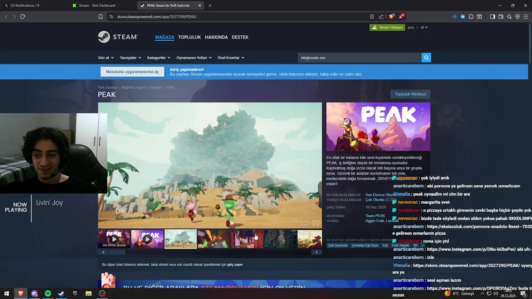
Task: Click the giriş yapın link
Action: pyautogui.click(x=235, y=265)
